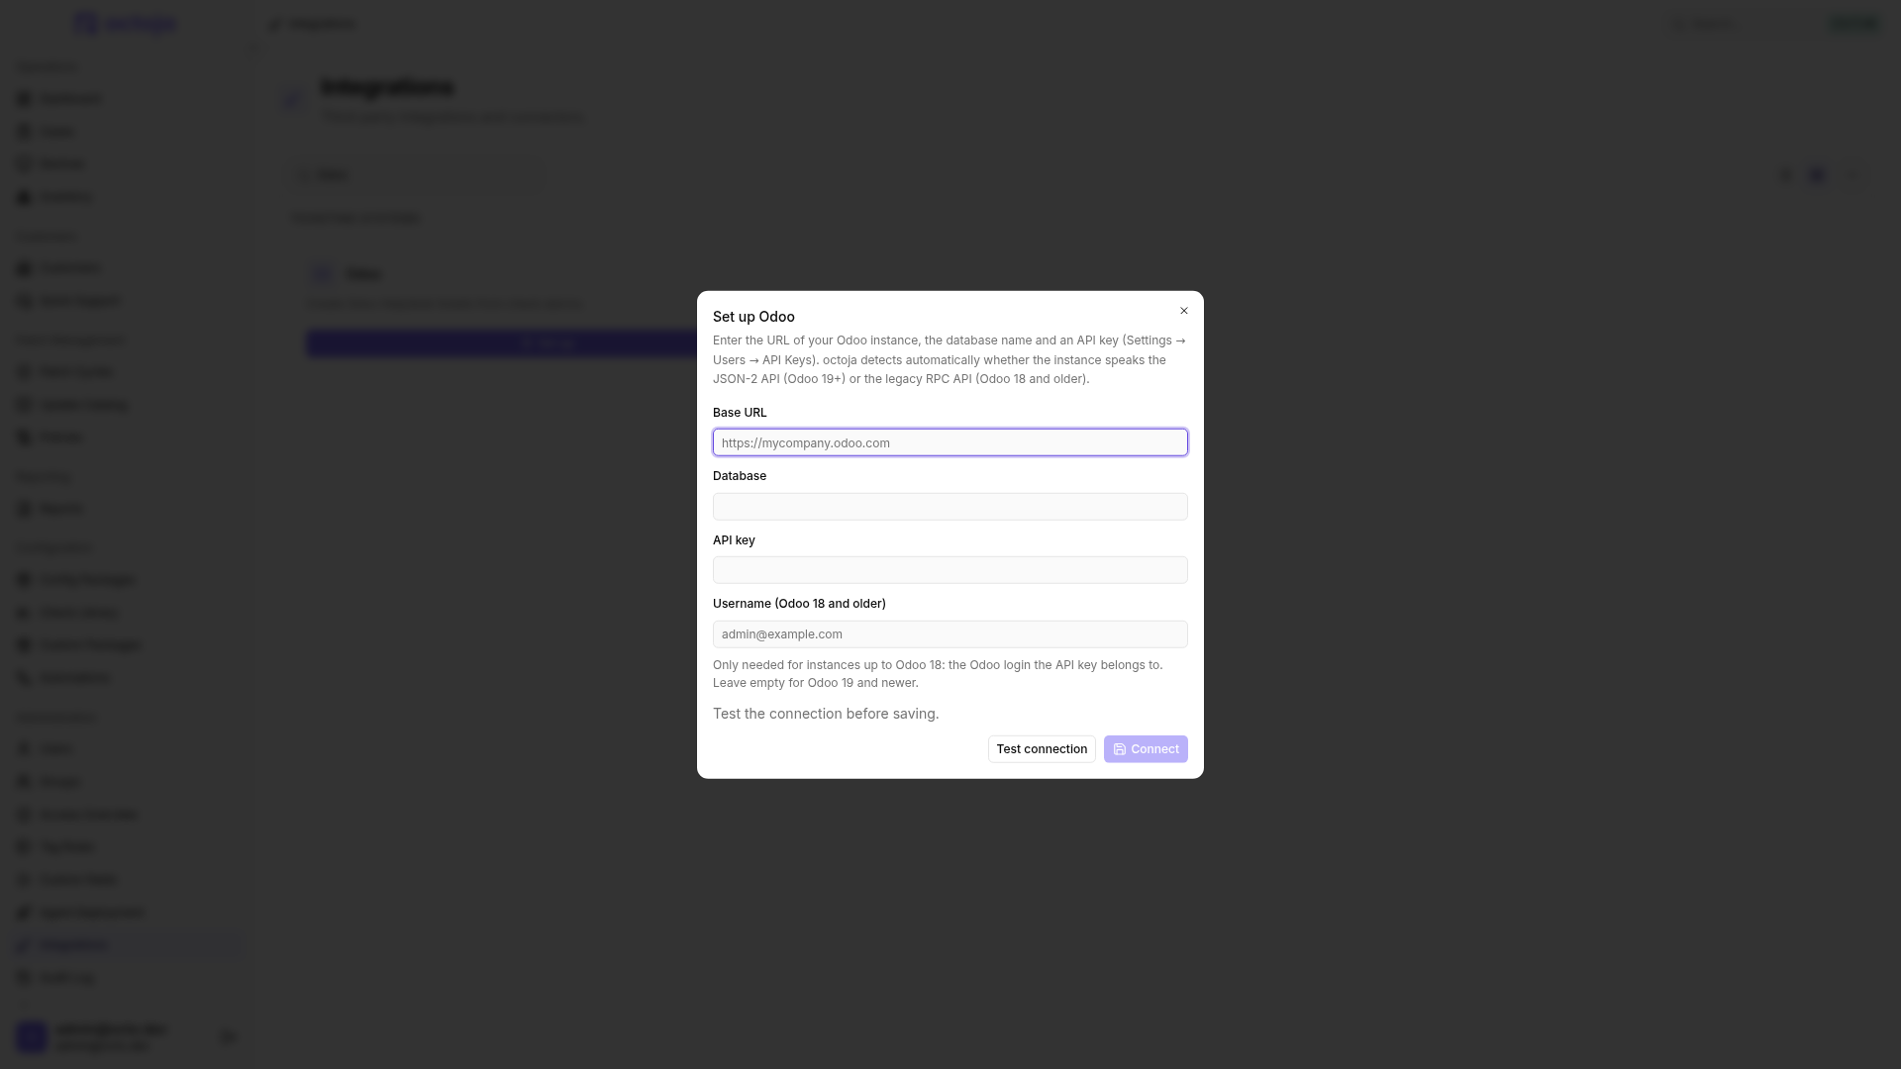
Task: Click the Test connection button
Action: pyautogui.click(x=1042, y=749)
